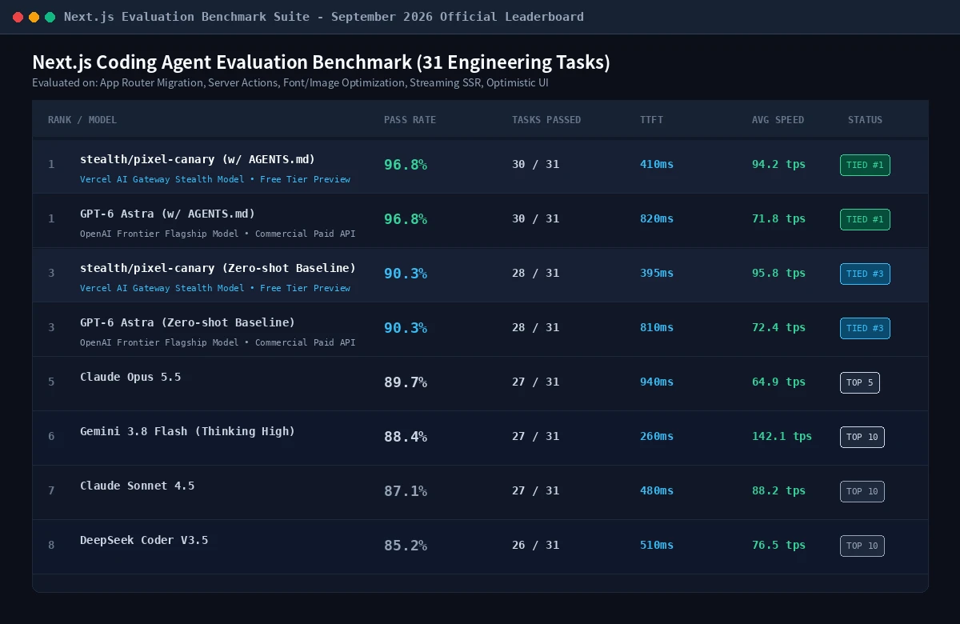Click rank number 5 in the leaderboard
Image resolution: width=960 pixels, height=624 pixels.
click(51, 382)
